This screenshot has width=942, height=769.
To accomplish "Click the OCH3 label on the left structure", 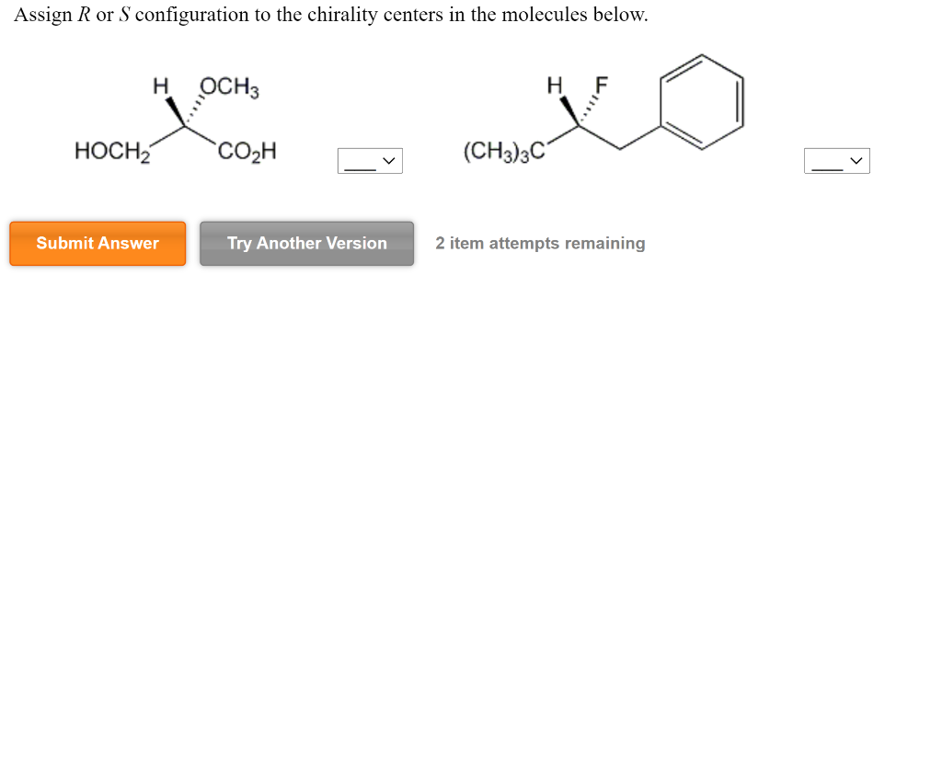I will coord(227,87).
